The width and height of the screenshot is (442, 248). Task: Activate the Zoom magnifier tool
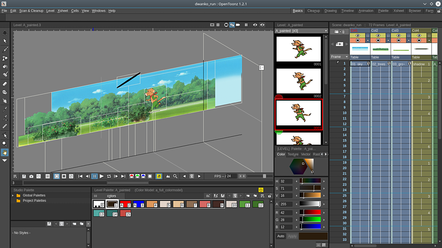pos(5,144)
